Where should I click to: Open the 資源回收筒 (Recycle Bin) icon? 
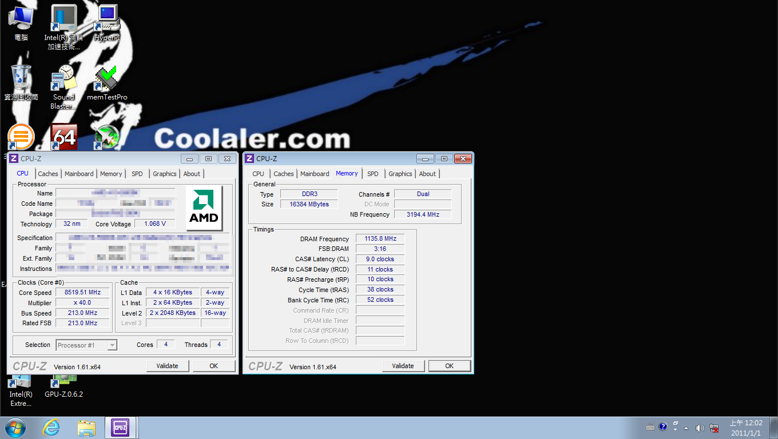21,83
